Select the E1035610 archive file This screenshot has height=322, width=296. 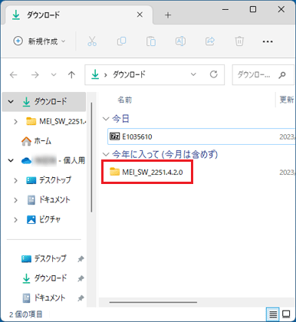pyautogui.click(x=202, y=136)
